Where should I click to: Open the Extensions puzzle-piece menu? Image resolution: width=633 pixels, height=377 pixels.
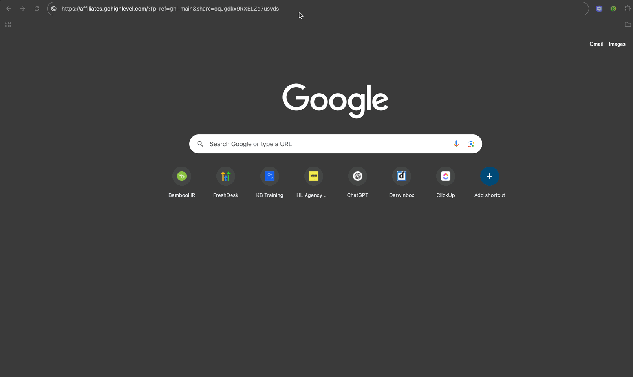628,8
